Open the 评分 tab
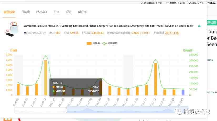217x121 pixels. point(69,12)
